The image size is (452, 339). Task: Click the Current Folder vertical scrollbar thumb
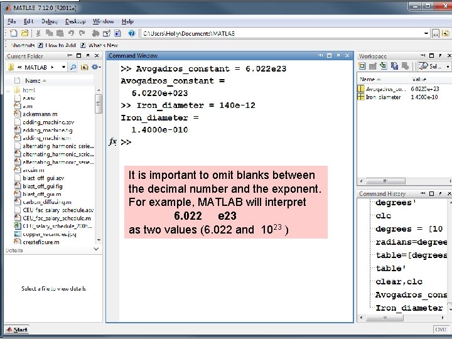point(99,104)
